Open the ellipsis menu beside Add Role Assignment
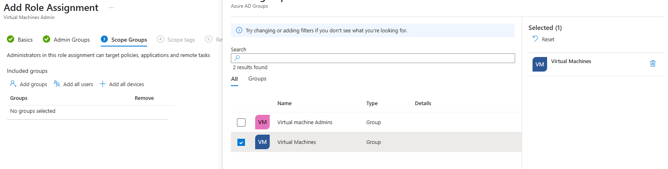This screenshot has width=668, height=169. coord(111,8)
